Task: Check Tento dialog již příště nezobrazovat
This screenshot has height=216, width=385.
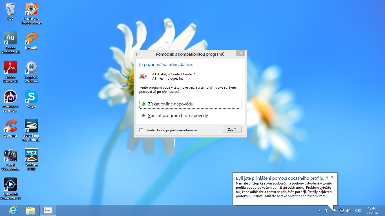Action: [141, 130]
